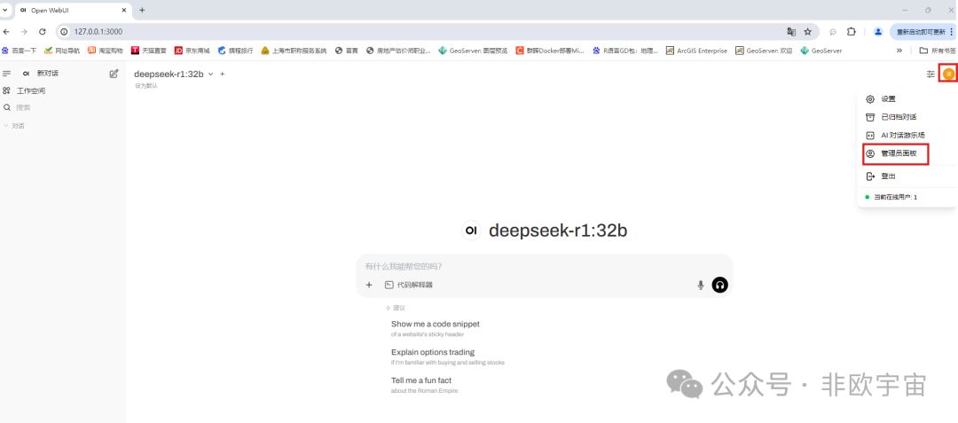
Task: Open 设置 from the user menu
Action: tap(907, 99)
